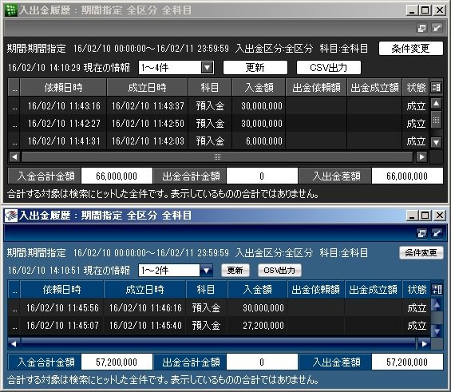Select row with request time 16/02/10 11:42:27
Screen dimensions: 451x392
pyautogui.click(x=219, y=124)
